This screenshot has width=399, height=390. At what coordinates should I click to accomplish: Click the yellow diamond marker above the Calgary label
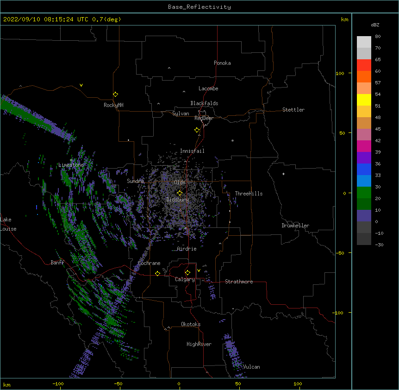187,273
